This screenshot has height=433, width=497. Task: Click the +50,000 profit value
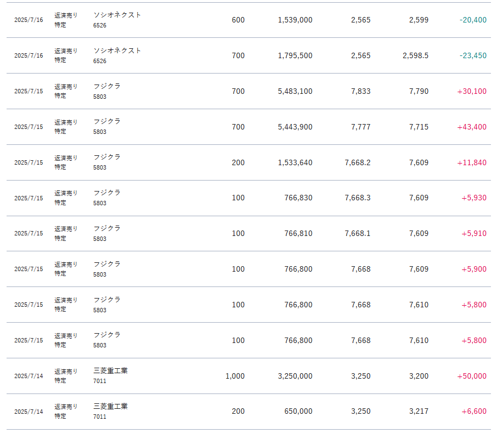coord(471,376)
